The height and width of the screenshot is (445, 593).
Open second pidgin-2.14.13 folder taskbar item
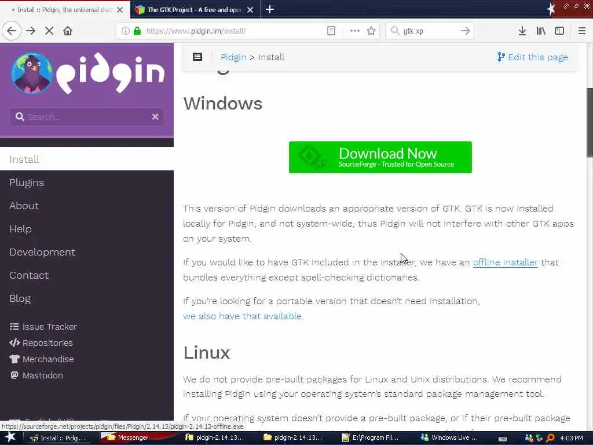tap(294, 437)
